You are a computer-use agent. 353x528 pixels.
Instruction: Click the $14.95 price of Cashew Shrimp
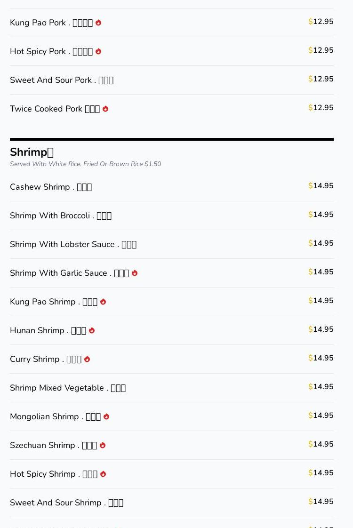coord(321,186)
